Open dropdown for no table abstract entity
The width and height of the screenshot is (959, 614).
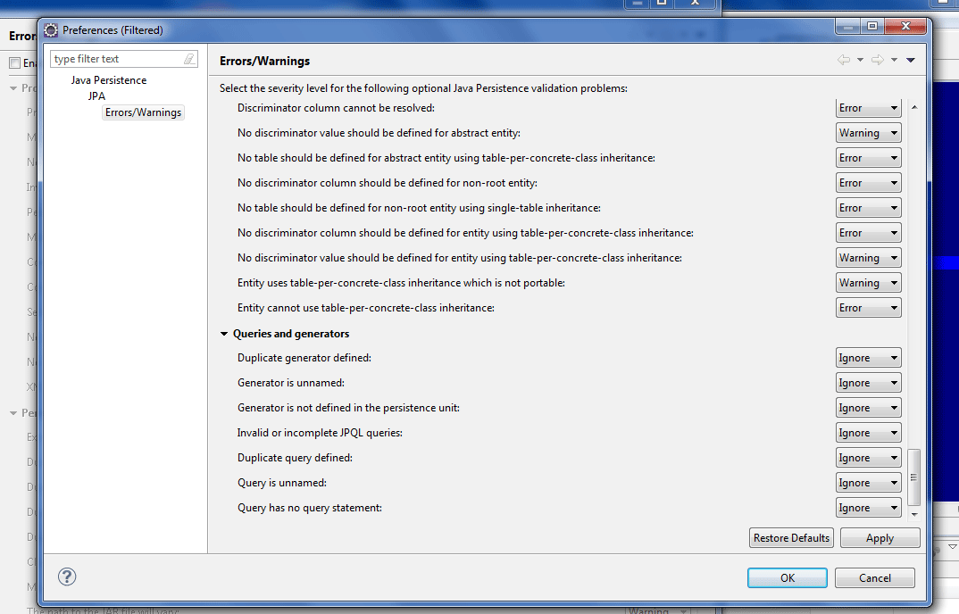coord(869,158)
